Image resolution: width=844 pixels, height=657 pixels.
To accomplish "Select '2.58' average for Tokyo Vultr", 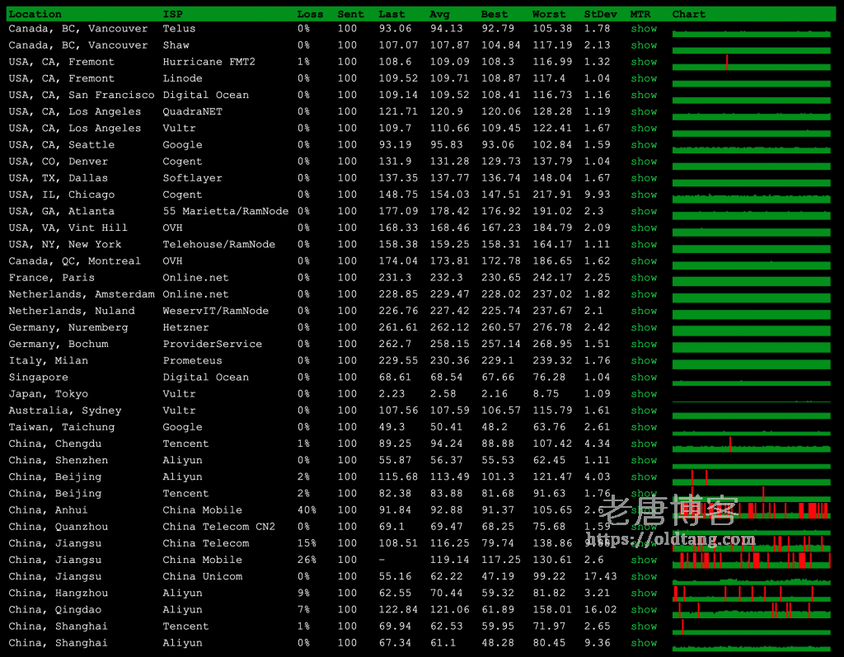I will point(443,394).
